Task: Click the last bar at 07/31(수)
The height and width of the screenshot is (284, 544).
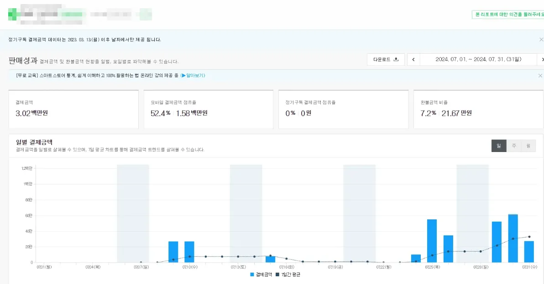Action: pyautogui.click(x=529, y=252)
